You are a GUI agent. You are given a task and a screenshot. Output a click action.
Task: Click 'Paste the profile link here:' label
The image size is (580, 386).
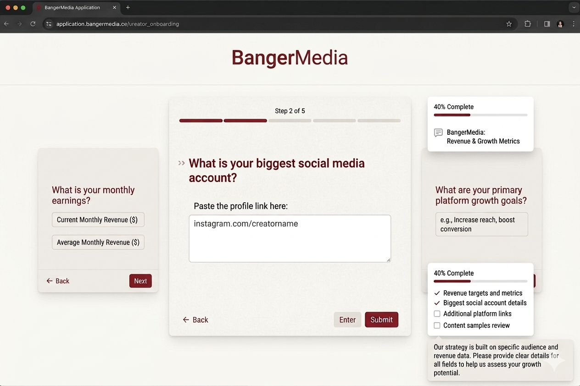tap(240, 206)
